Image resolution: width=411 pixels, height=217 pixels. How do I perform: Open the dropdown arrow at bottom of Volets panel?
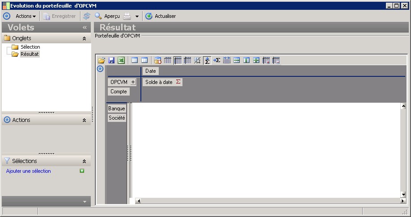point(85,201)
